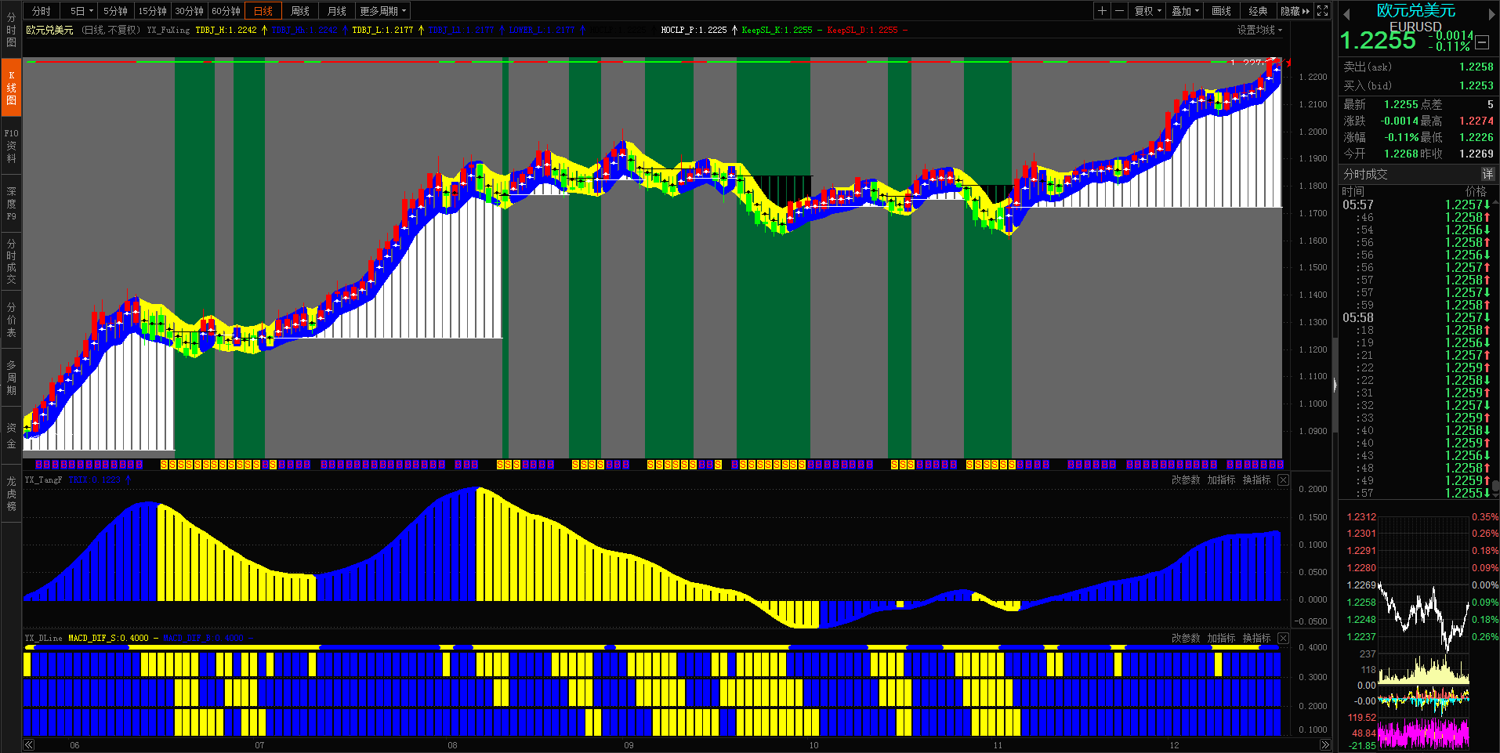This screenshot has height=753, width=1500.
Task: Close the YX_TangF indicator panel
Action: pyautogui.click(x=1283, y=480)
